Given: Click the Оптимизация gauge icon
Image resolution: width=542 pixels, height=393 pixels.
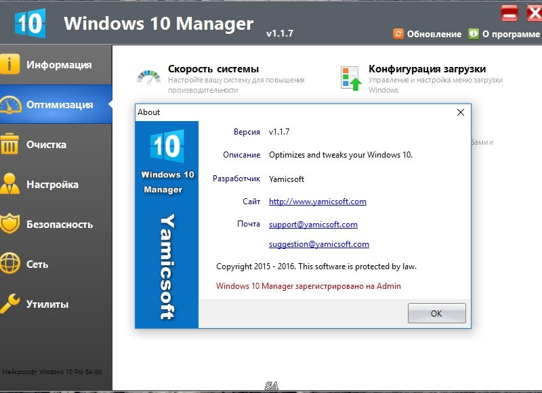Looking at the screenshot, I should 10,105.
